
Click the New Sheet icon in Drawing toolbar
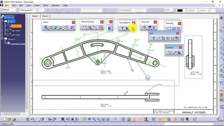[x=169, y=29]
